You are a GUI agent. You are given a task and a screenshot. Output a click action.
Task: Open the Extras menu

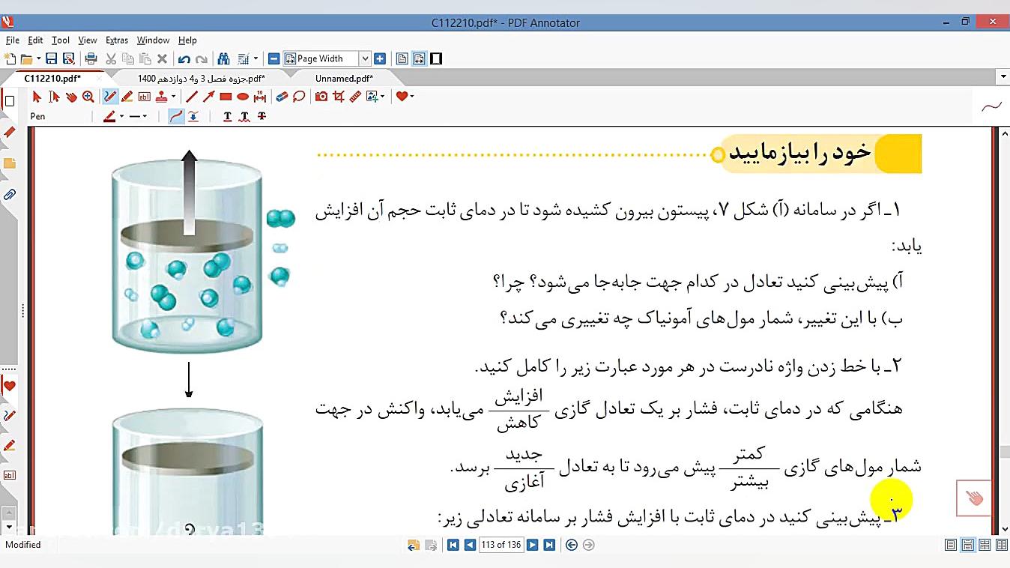pos(117,40)
